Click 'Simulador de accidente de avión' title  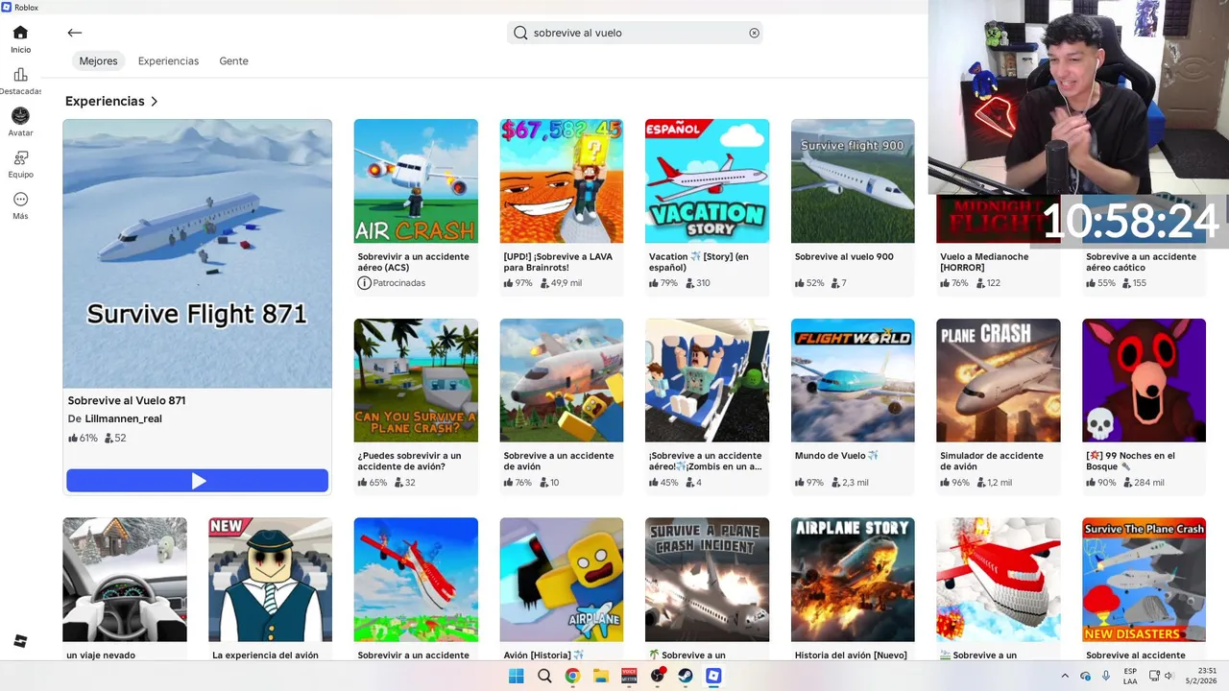(x=992, y=462)
